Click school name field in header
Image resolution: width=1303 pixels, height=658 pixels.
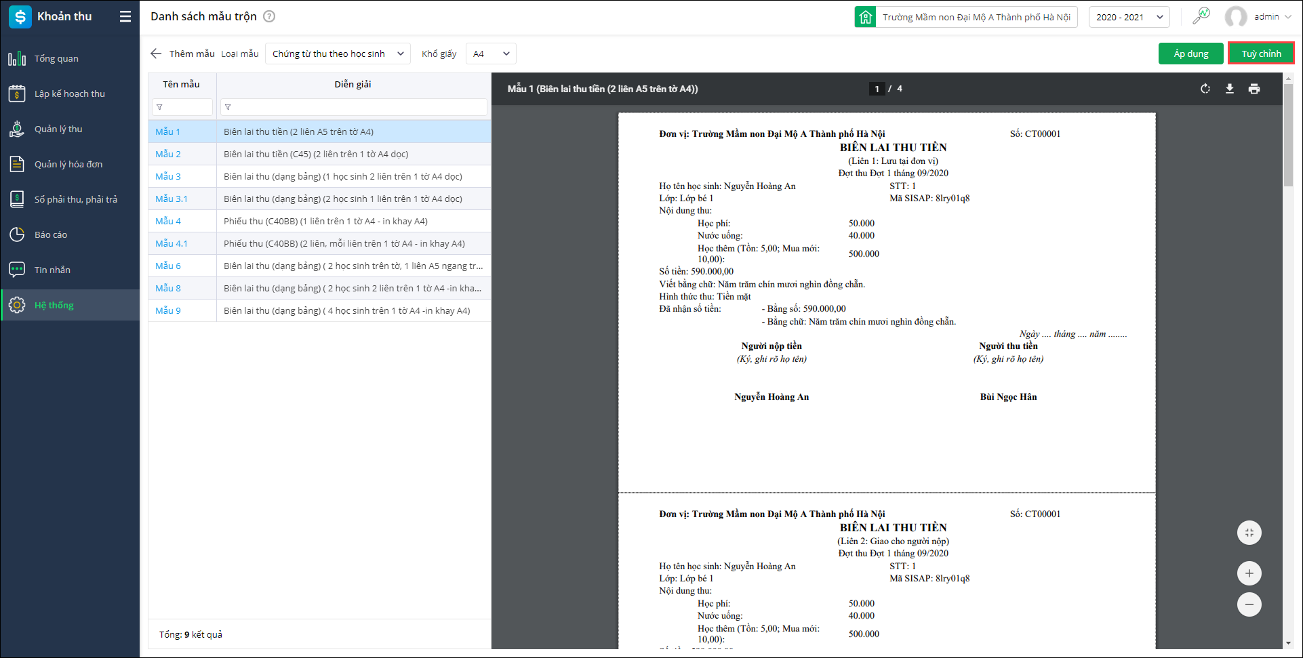coord(976,17)
